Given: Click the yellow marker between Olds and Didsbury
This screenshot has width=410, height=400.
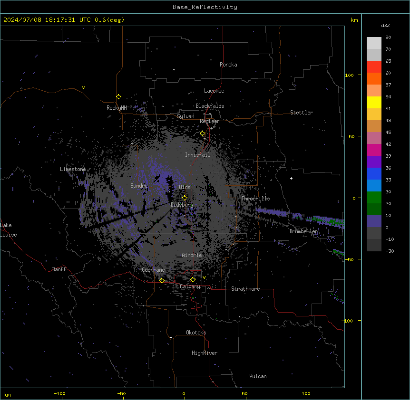Looking at the screenshot, I should [185, 198].
